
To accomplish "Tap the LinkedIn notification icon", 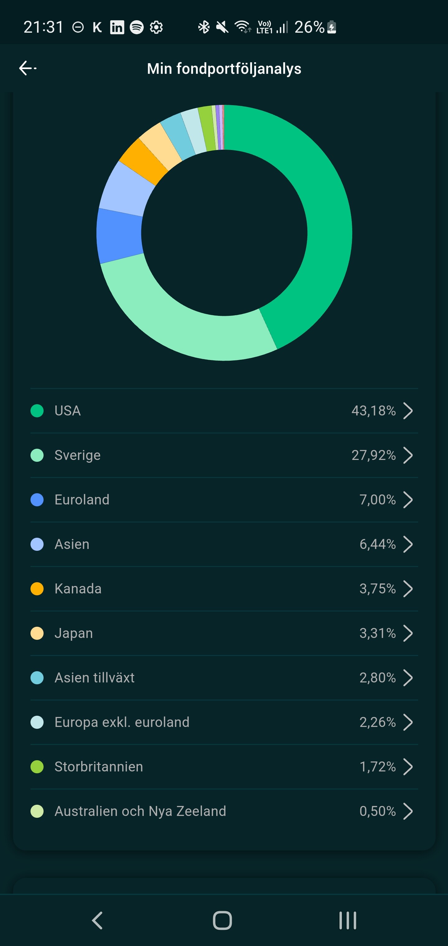I will (x=117, y=27).
